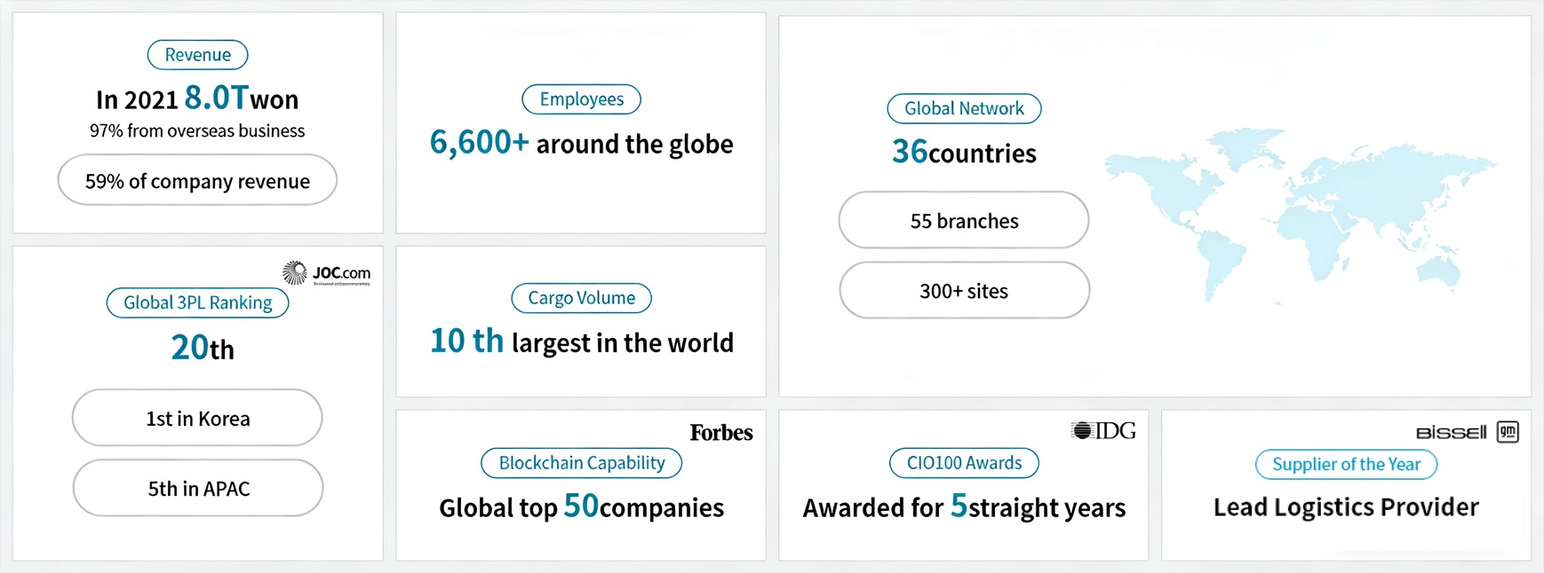1544x573 pixels.
Task: Click the CIO100 Awards tag
Action: tap(964, 463)
